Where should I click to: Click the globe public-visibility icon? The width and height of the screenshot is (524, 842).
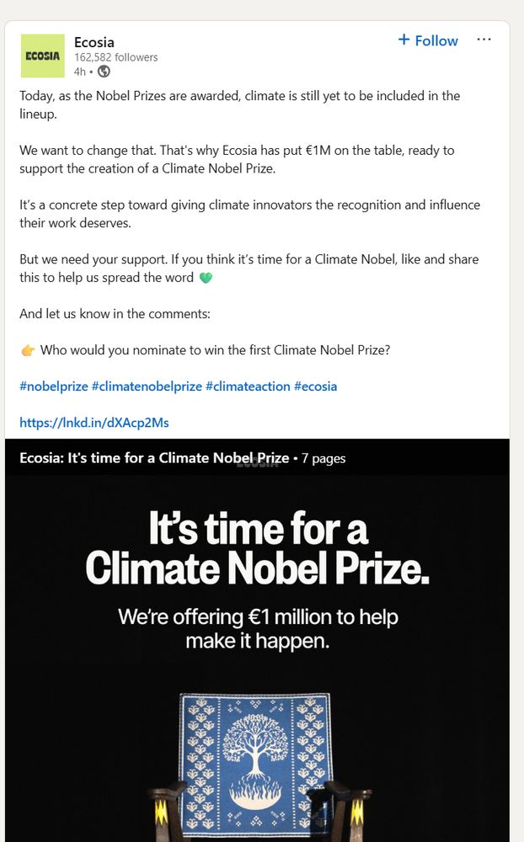(x=103, y=72)
